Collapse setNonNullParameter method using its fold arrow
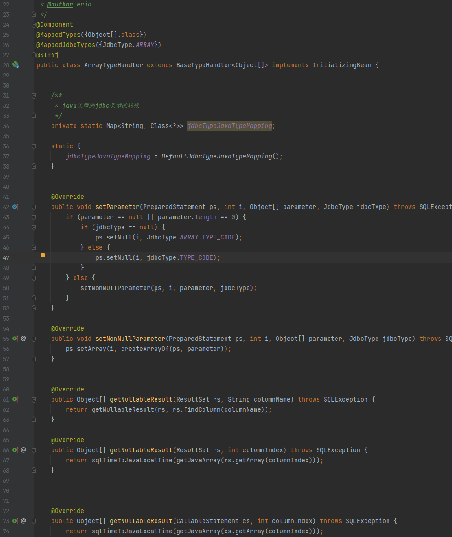The width and height of the screenshot is (452, 537). pyautogui.click(x=34, y=339)
